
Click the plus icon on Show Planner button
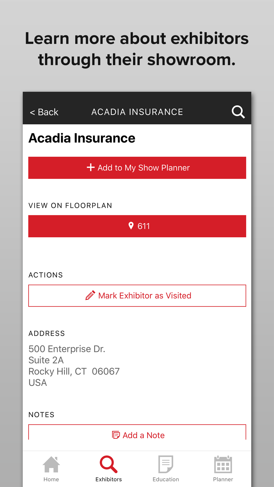click(90, 167)
